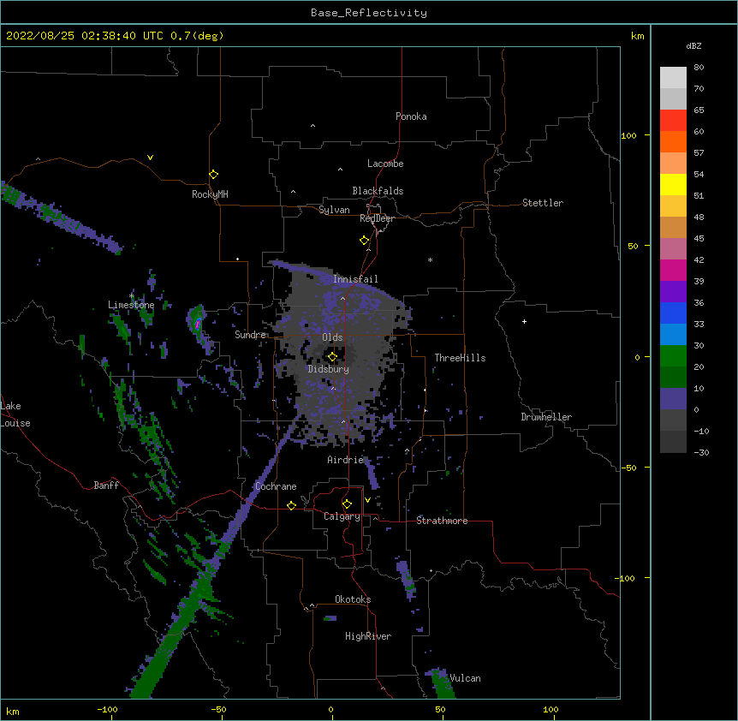Click the Strathmore label

pyautogui.click(x=442, y=521)
